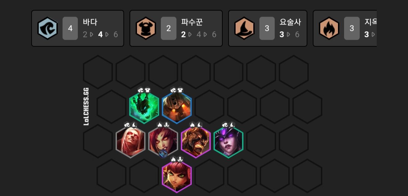Click the Warden (파수꾼) armor trait icon
The image size is (408, 196).
pos(146,28)
